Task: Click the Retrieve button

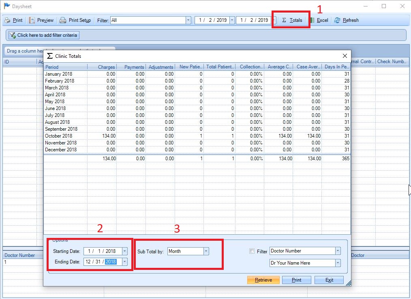Action: click(263, 280)
